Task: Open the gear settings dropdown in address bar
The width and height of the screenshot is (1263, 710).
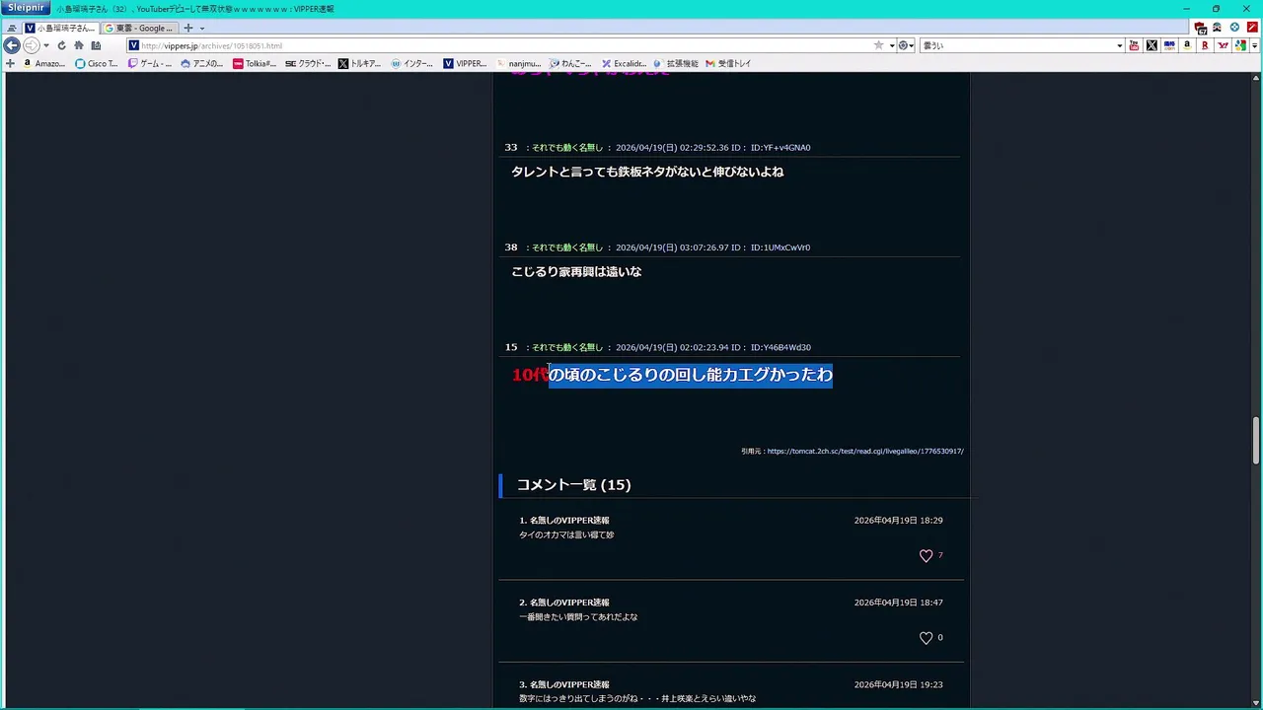Action: (x=906, y=45)
